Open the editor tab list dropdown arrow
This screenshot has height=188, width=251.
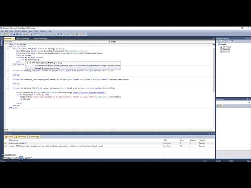click(214, 38)
